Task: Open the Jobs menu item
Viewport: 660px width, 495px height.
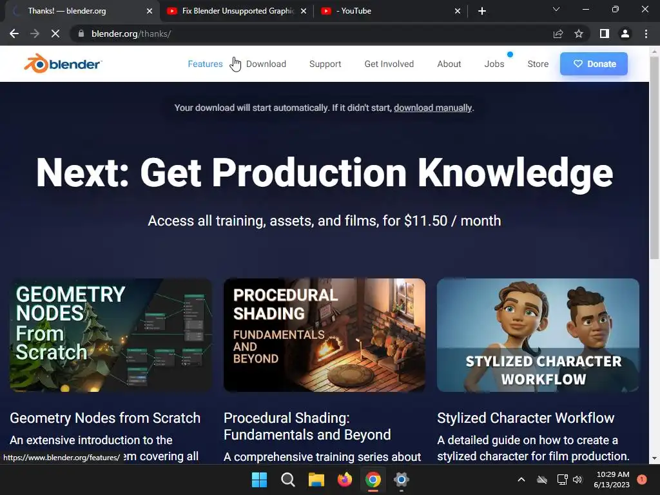Action: [x=494, y=64]
